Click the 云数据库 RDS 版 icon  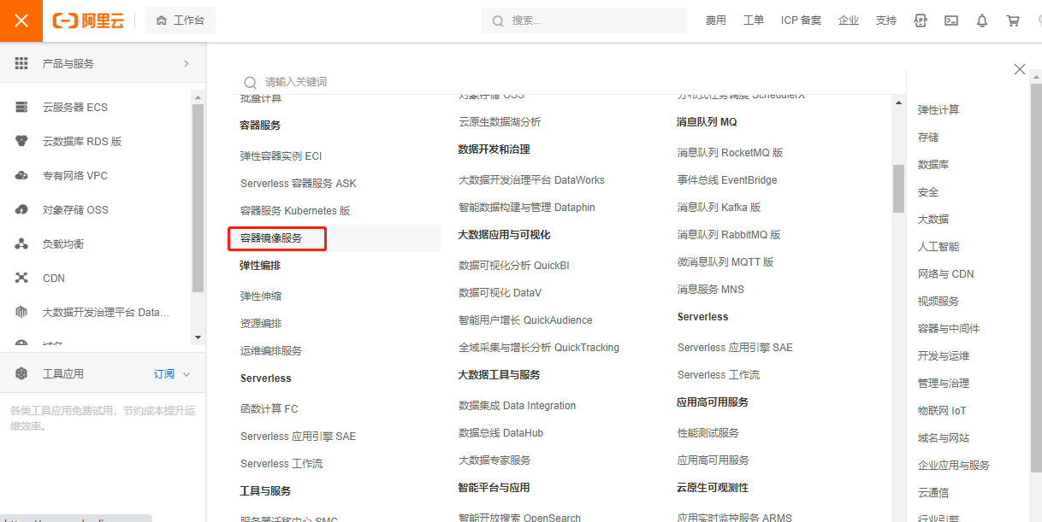point(22,141)
